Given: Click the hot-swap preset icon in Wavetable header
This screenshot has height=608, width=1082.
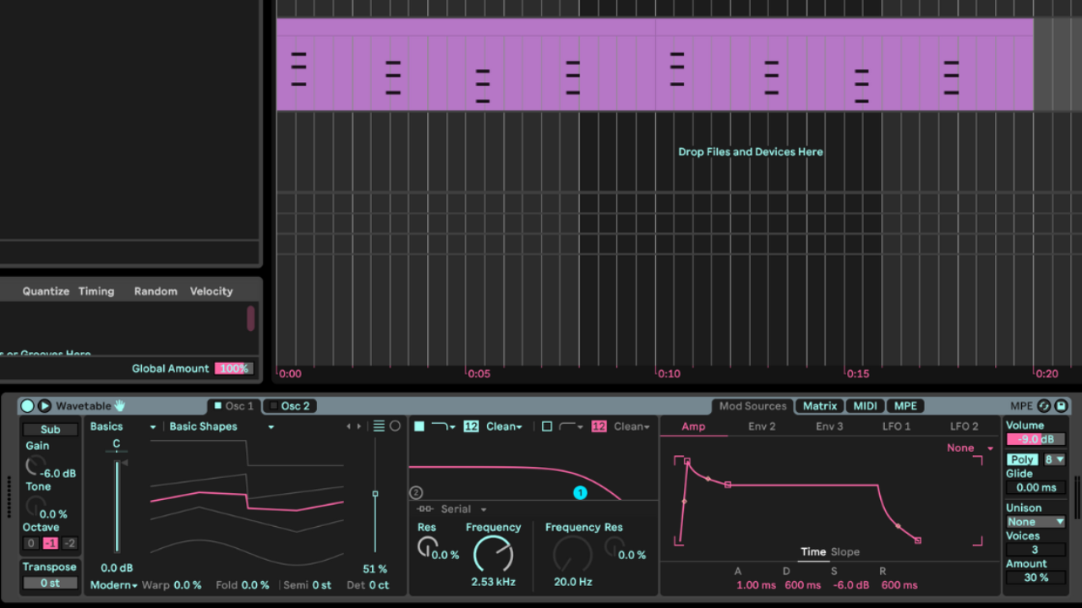Looking at the screenshot, I should [1044, 406].
